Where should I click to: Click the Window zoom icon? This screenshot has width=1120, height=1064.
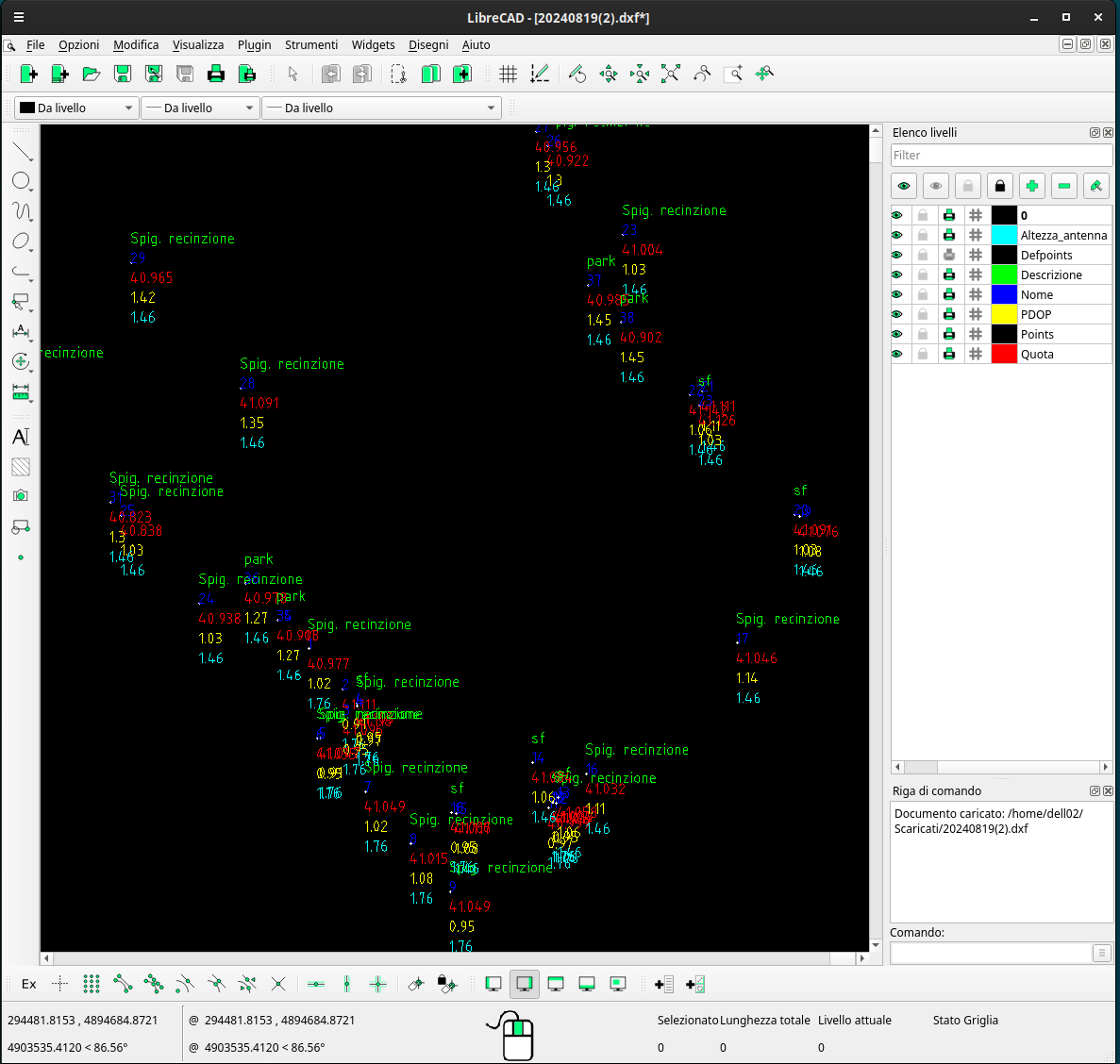[733, 74]
